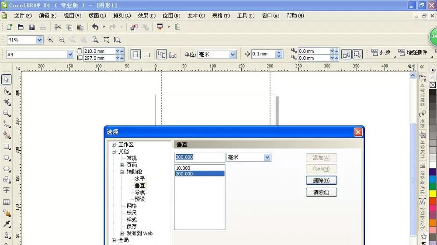The height and width of the screenshot is (245, 437).
Task: Open the 编辑(E) menu
Action: [48, 16]
